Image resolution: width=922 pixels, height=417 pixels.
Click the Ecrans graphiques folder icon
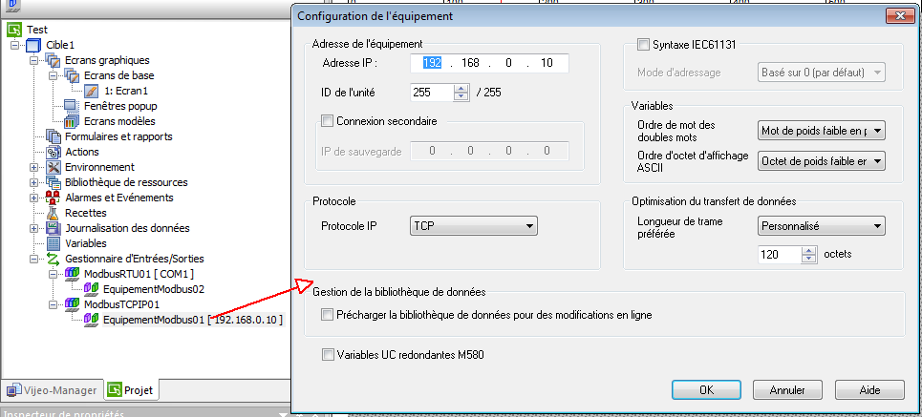(54, 60)
